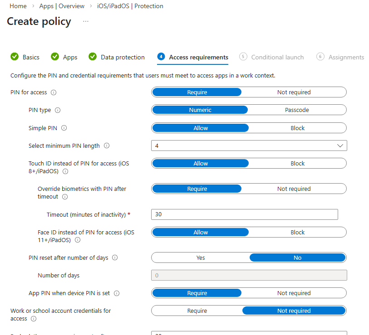The height and width of the screenshot is (335, 369).
Task: Click info icon for minimum PIN length
Action: click(x=107, y=146)
